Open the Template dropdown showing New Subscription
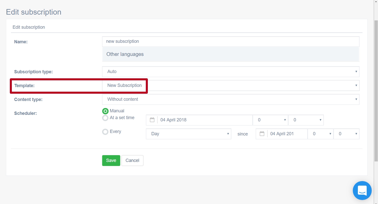 231,85
